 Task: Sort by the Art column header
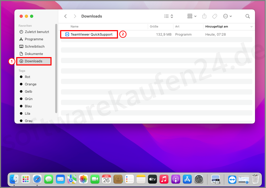pyautogui.click(x=177, y=26)
